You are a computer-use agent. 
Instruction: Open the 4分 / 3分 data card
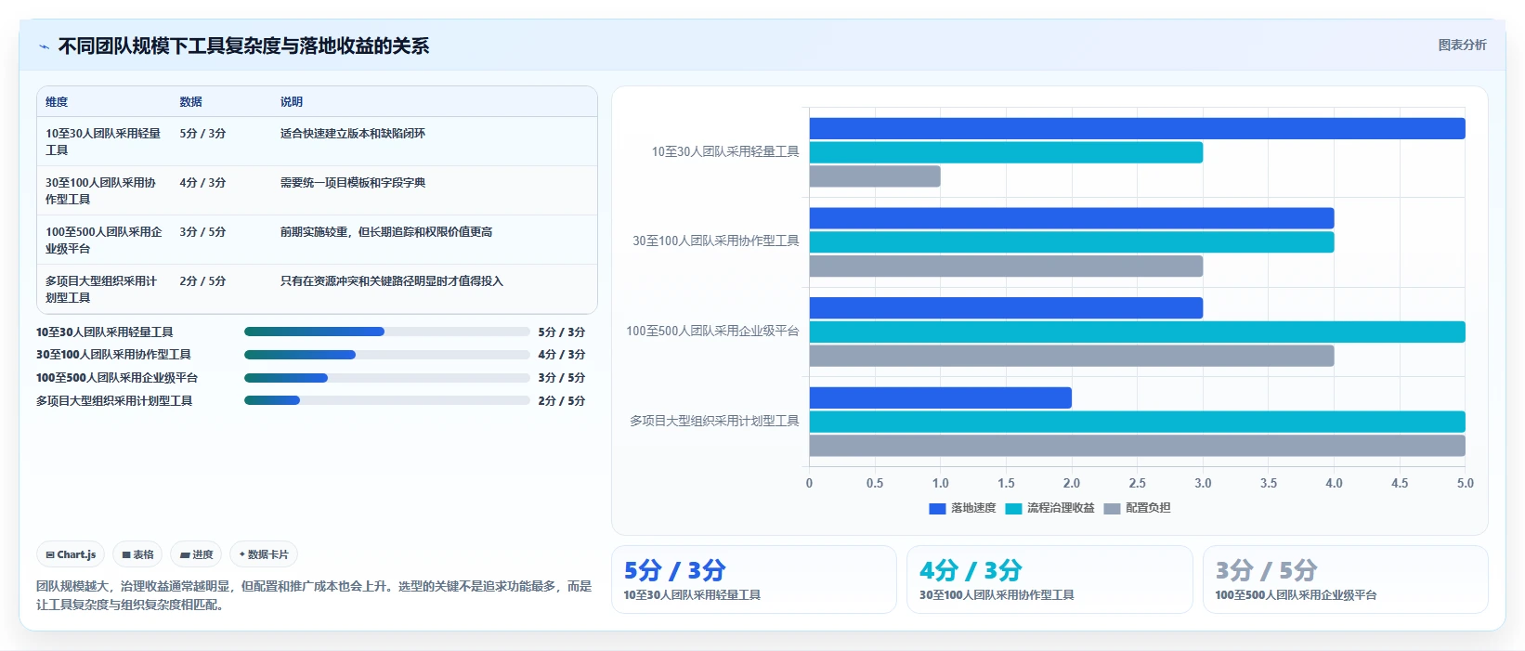1049,579
